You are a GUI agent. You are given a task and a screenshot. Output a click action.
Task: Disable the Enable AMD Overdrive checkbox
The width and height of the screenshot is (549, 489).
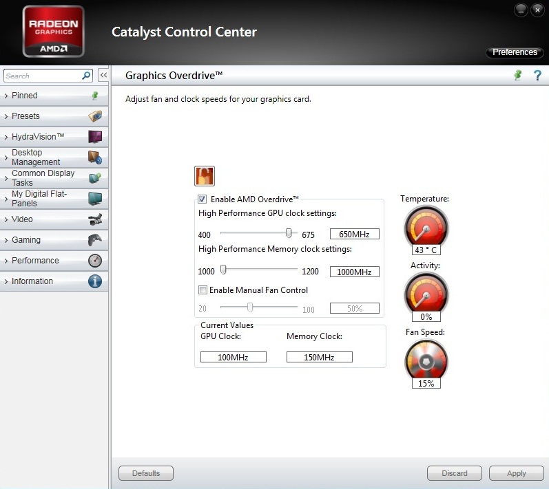point(203,199)
